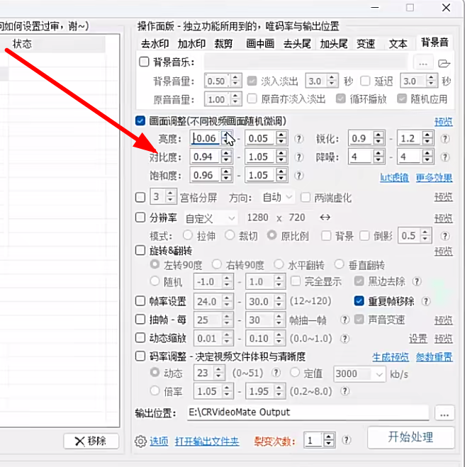Click help icon next to saturation range
This screenshot has height=467, width=465.
299,176
